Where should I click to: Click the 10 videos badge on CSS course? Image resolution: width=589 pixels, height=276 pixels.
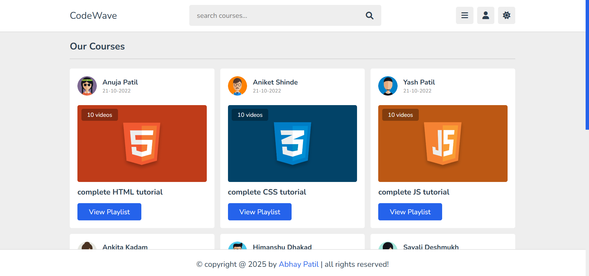(x=250, y=115)
